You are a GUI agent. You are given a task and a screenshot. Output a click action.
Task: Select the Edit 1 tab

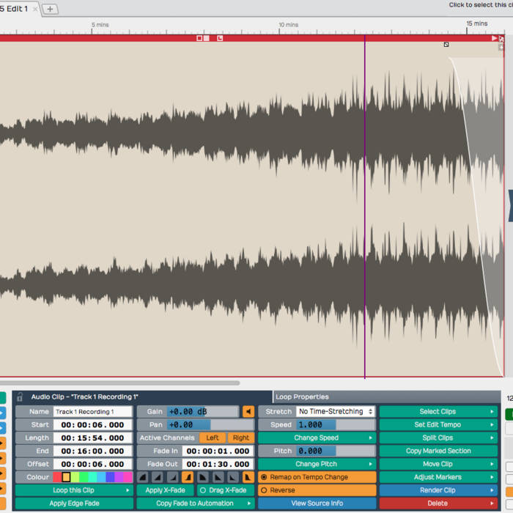pyautogui.click(x=16, y=9)
